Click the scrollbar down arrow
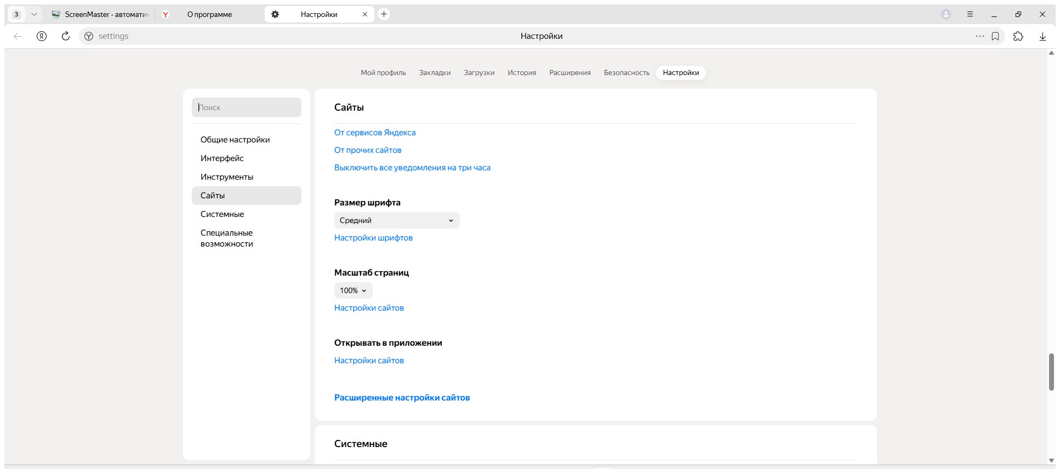The height and width of the screenshot is (469, 1060). (1051, 461)
